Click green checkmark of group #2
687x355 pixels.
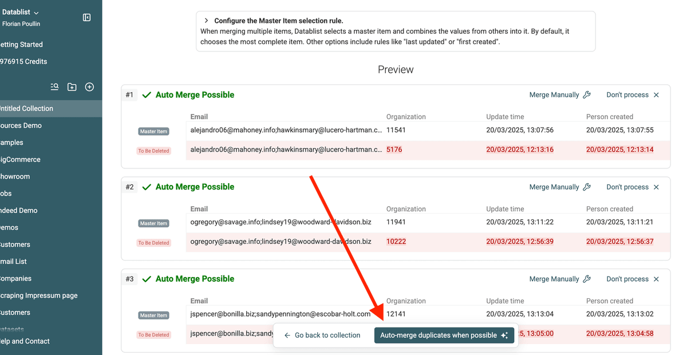click(147, 187)
